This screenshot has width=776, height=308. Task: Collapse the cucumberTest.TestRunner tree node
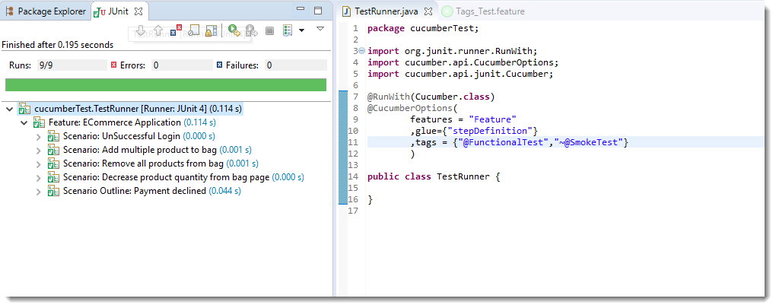click(x=9, y=109)
